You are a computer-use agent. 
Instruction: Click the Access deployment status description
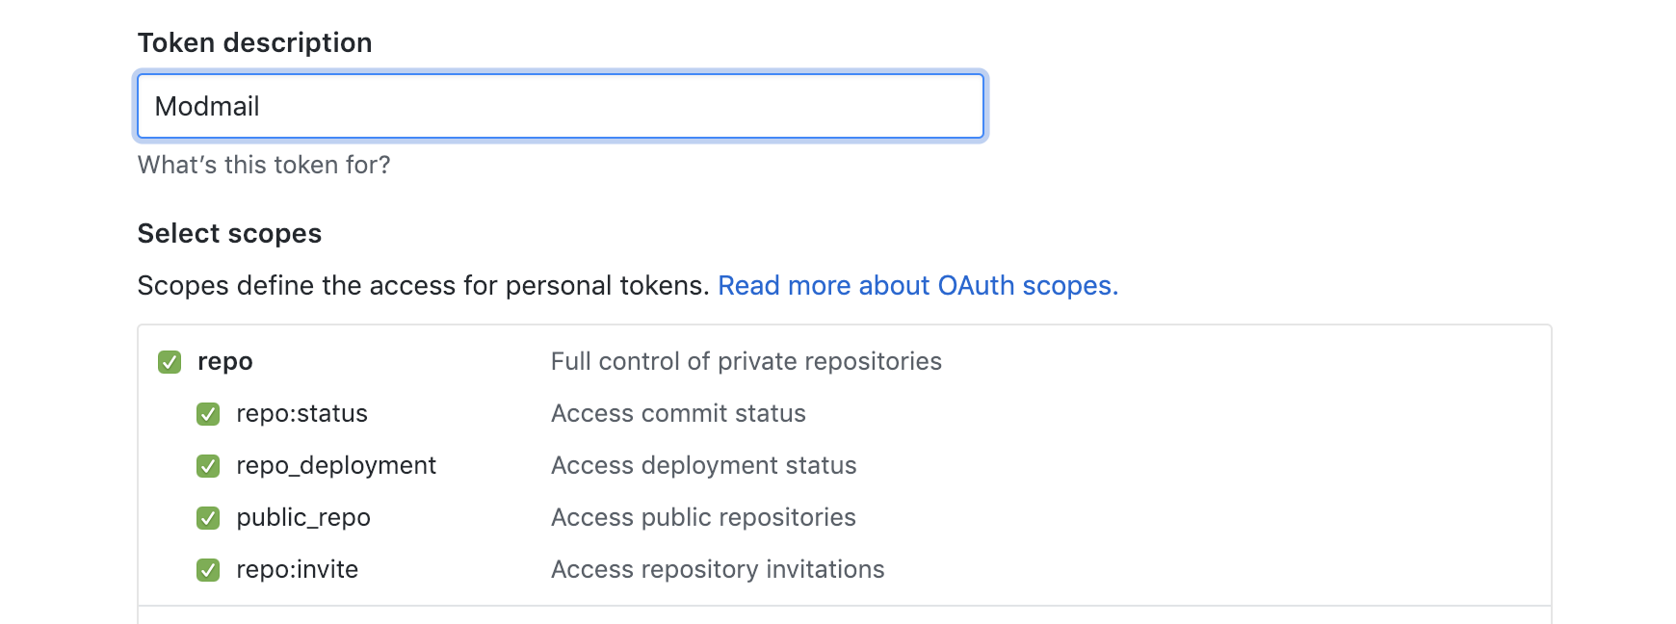(703, 466)
